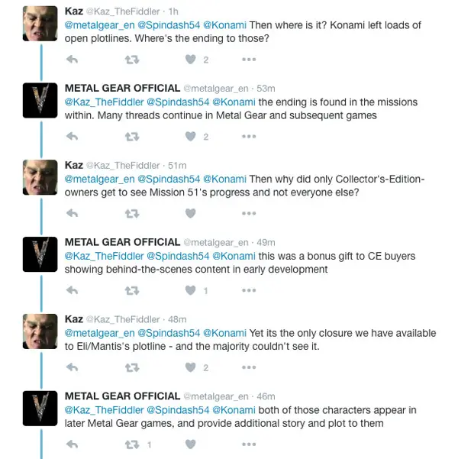Retweet the 'both of those characters appear' tweet
Viewport: 458px width, 459px height.
click(131, 444)
